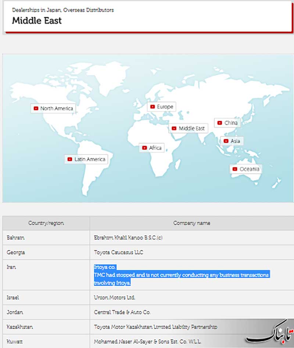Click the red icon beside Latin America
This screenshot has height=348, width=294.
pos(70,159)
